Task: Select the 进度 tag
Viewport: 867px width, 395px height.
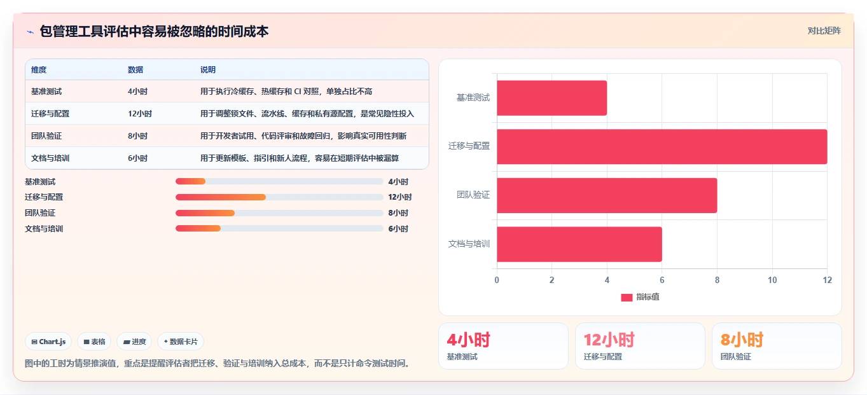Action: pyautogui.click(x=134, y=342)
